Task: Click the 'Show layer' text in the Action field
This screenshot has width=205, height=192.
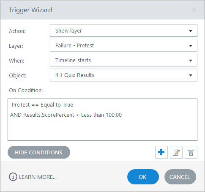Action: 68,31
